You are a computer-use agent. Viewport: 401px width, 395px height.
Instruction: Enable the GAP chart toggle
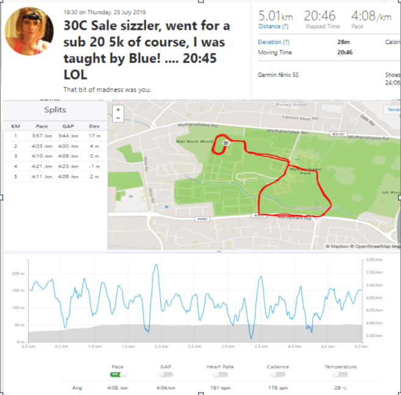[x=165, y=374]
